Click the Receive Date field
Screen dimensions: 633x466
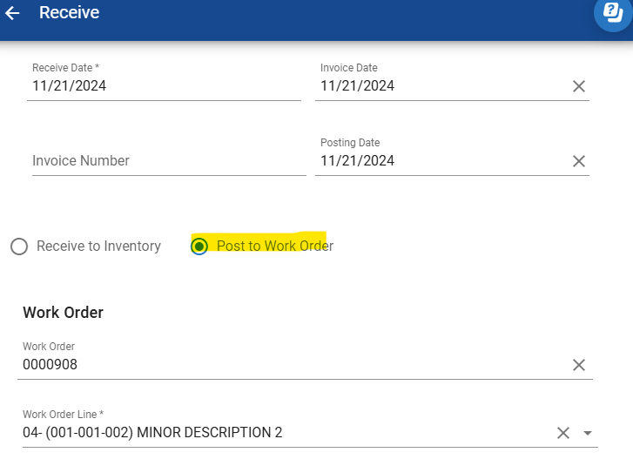(x=164, y=86)
